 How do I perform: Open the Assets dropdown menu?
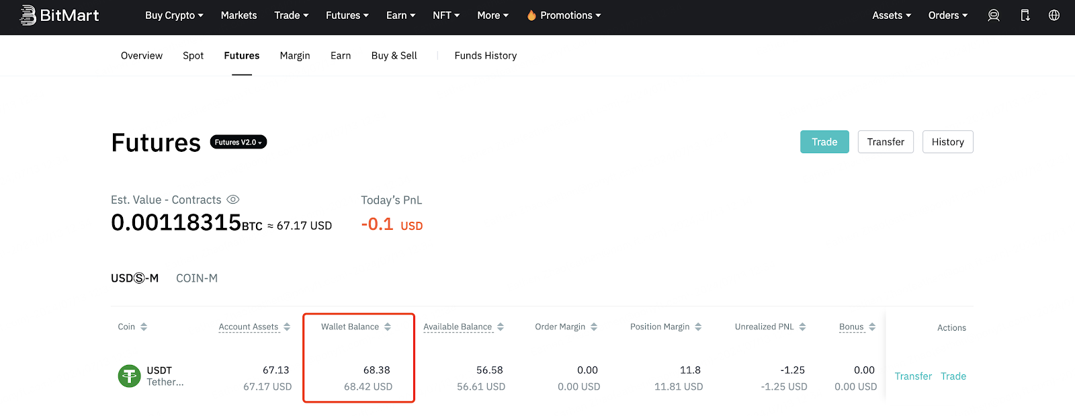coord(892,15)
